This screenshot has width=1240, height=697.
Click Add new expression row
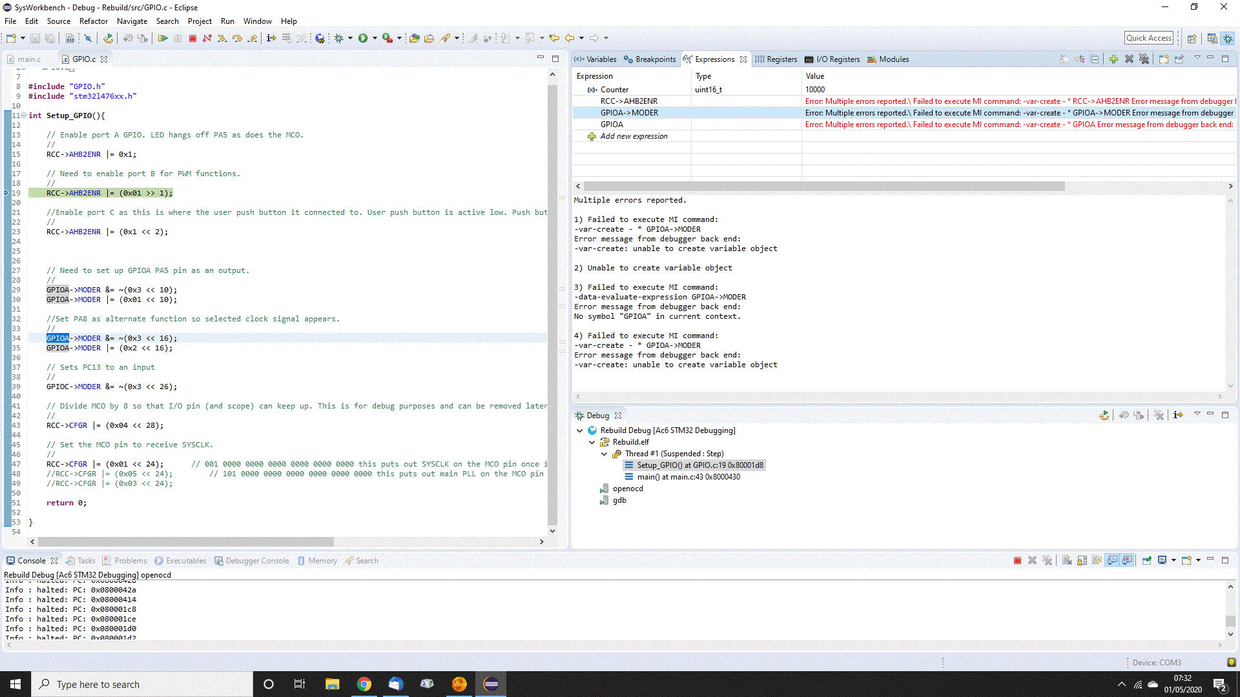coord(633,136)
